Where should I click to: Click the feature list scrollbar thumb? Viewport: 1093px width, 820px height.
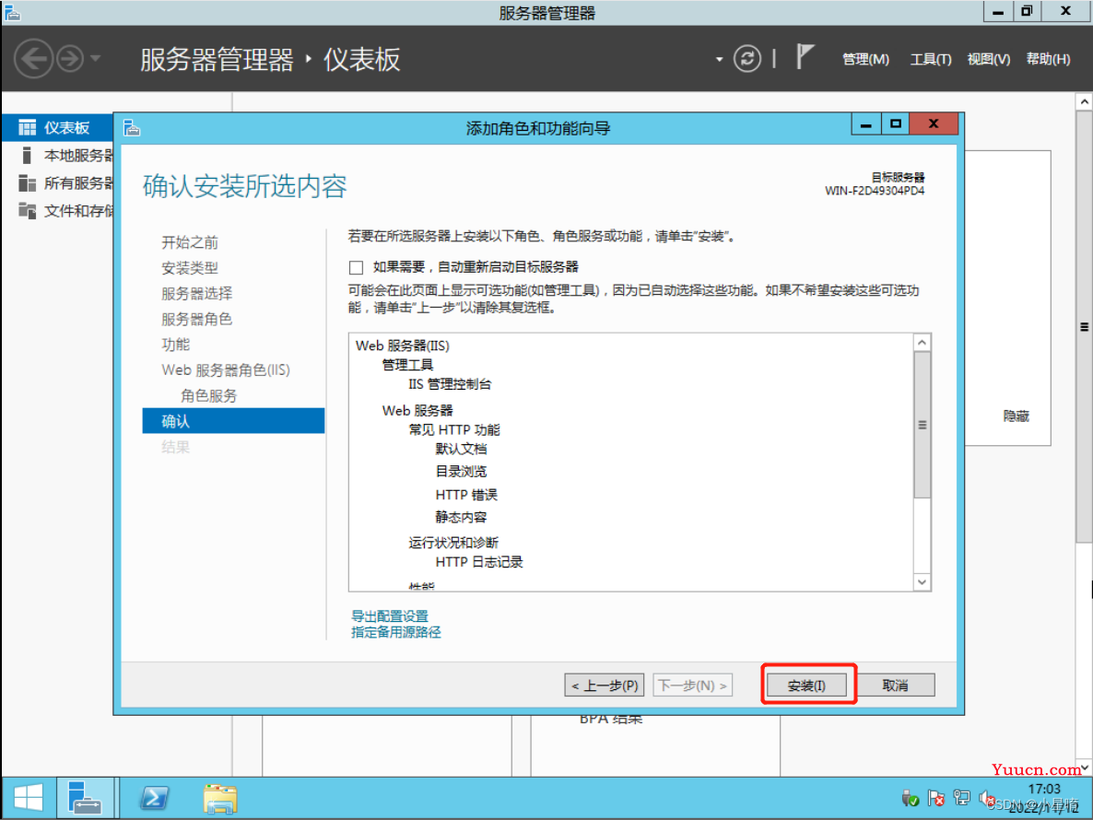tap(923, 425)
